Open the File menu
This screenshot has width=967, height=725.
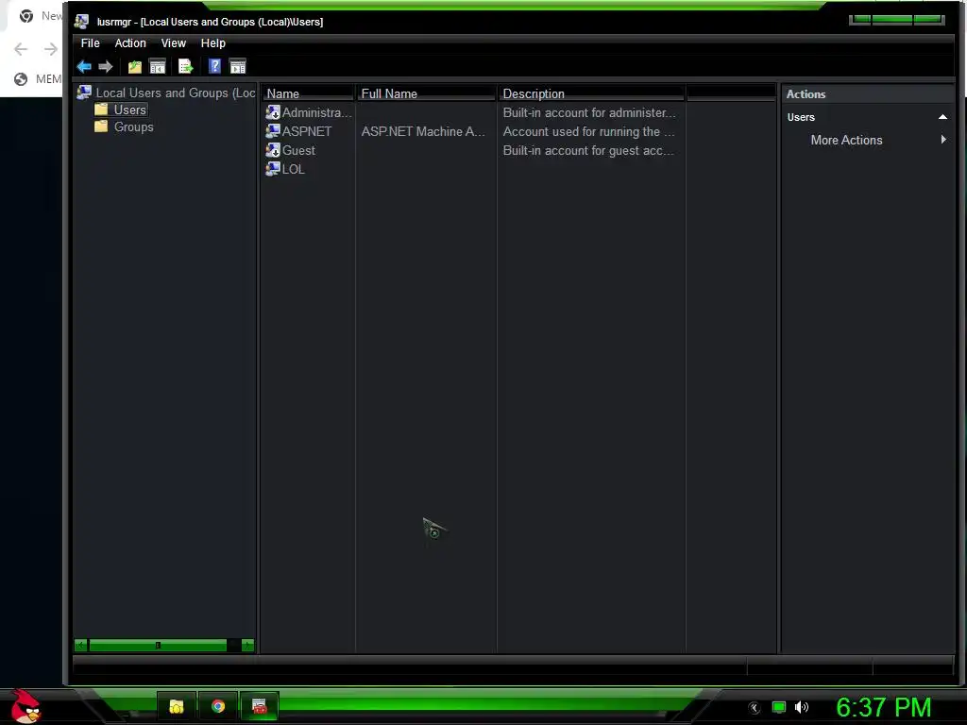(x=90, y=43)
